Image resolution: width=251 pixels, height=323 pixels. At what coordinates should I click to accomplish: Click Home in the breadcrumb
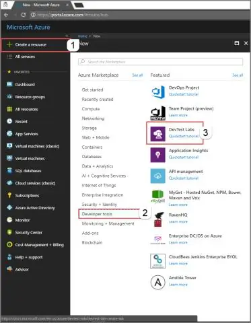coord(82,36)
